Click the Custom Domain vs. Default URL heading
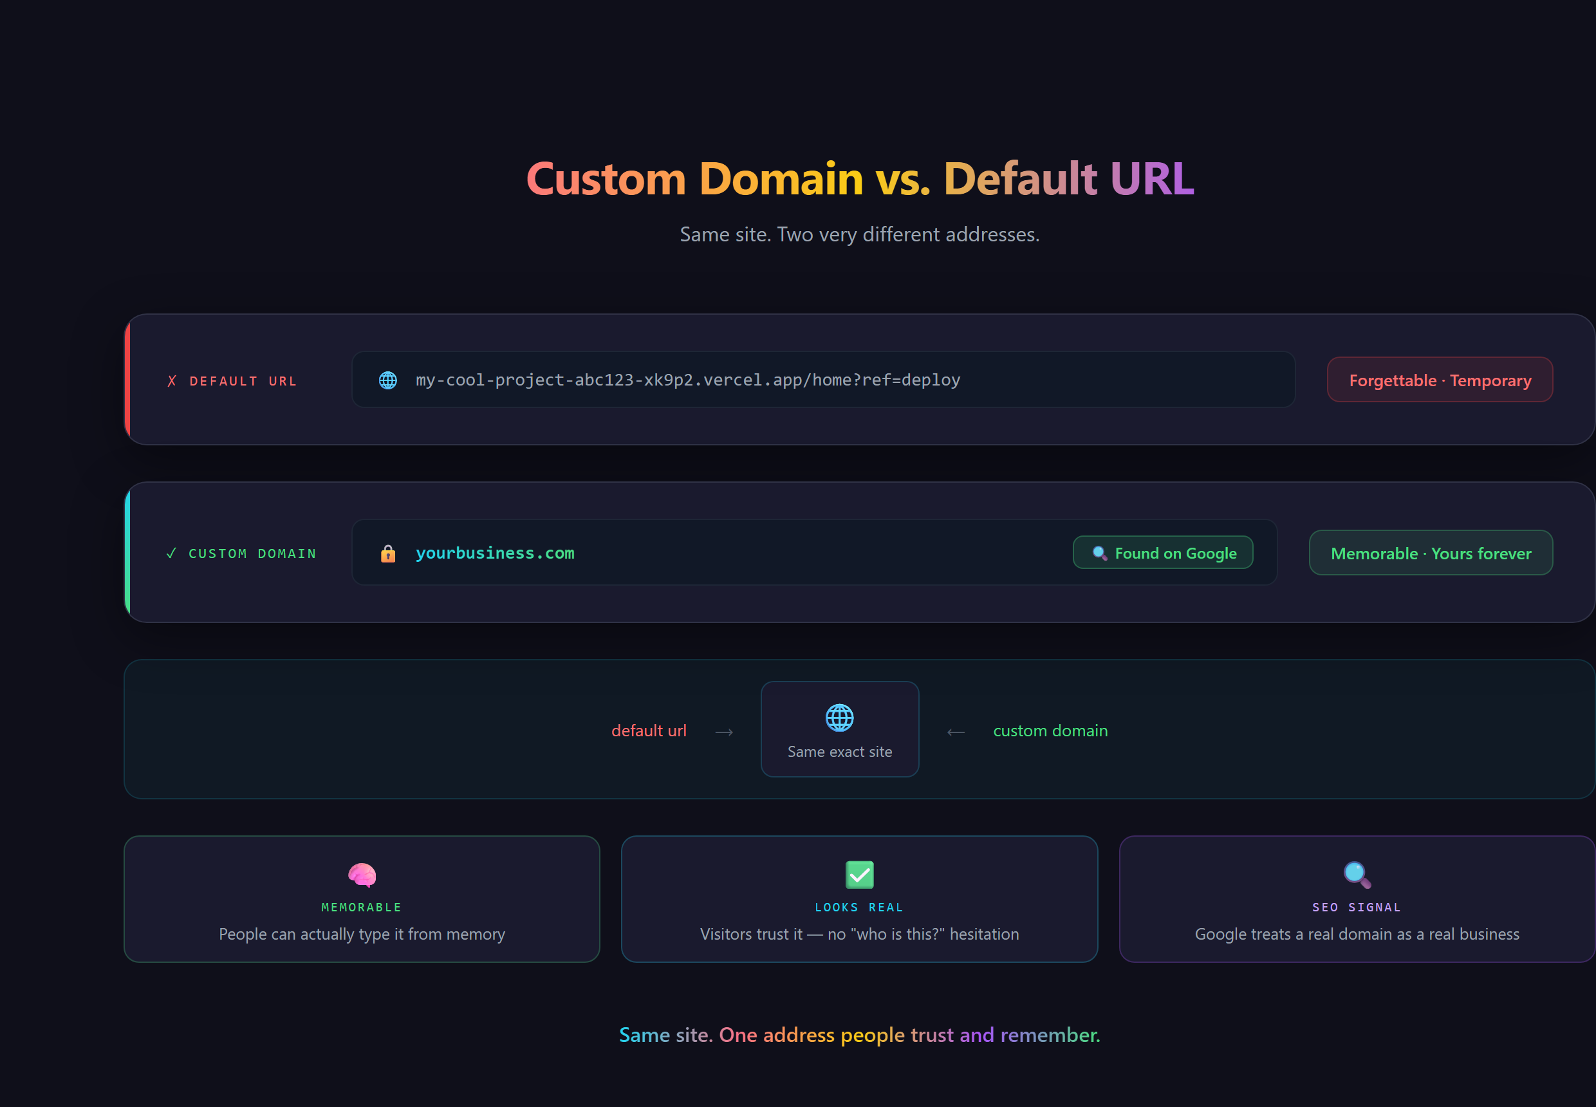The width and height of the screenshot is (1596, 1107). [860, 179]
